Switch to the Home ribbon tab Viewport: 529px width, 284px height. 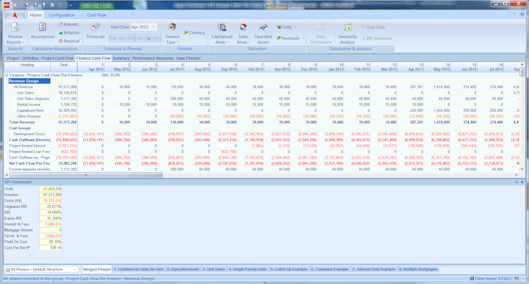(x=35, y=15)
